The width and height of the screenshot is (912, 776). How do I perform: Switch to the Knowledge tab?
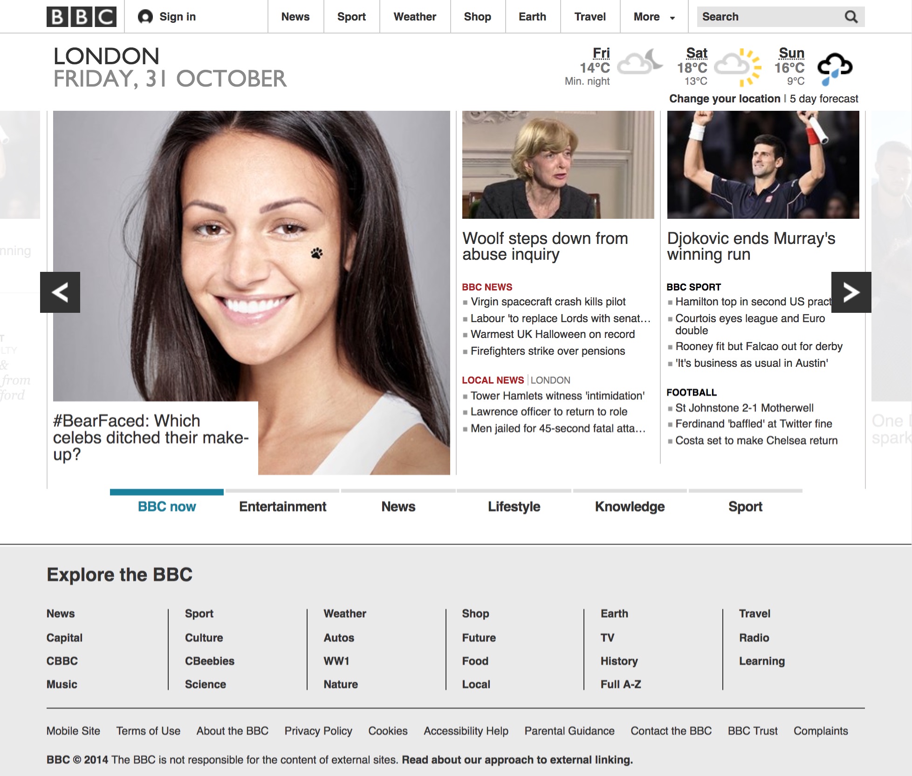[x=629, y=506]
